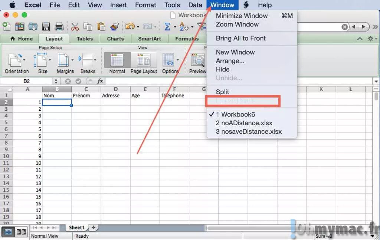The width and height of the screenshot is (380, 240).
Task: Open the Size dropdown
Action: pos(42,63)
